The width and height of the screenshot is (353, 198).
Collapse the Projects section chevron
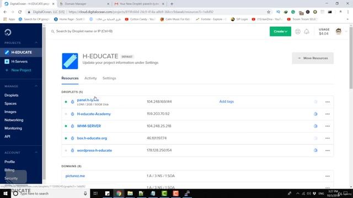[36, 43]
